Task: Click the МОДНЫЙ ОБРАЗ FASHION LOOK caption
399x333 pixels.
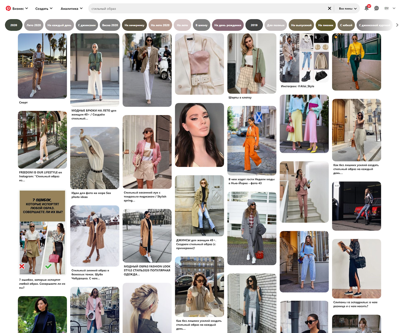Action: [147, 270]
